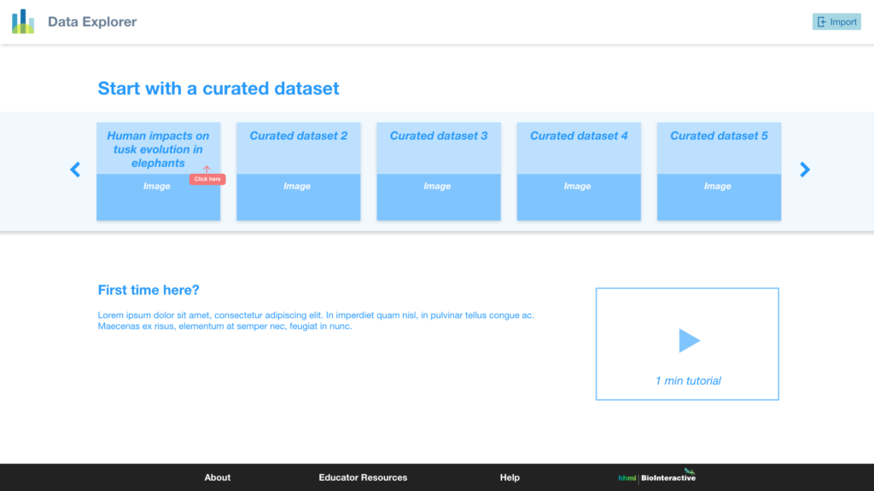This screenshot has height=491, width=874.
Task: Click image placeholder of Curated dataset 4
Action: click(579, 197)
